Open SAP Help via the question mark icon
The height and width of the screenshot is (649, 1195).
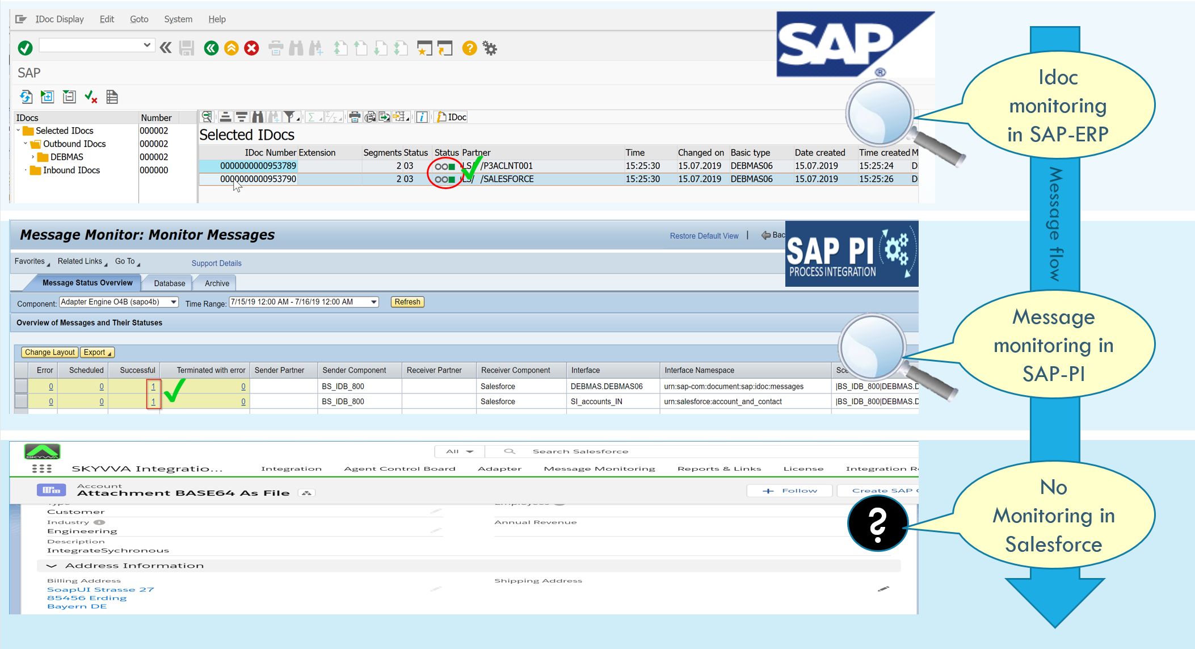[x=469, y=48]
